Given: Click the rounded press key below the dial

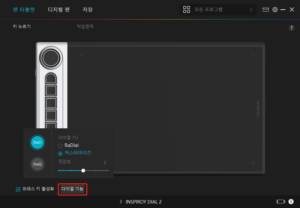Looking at the screenshot, I should 51,78.
